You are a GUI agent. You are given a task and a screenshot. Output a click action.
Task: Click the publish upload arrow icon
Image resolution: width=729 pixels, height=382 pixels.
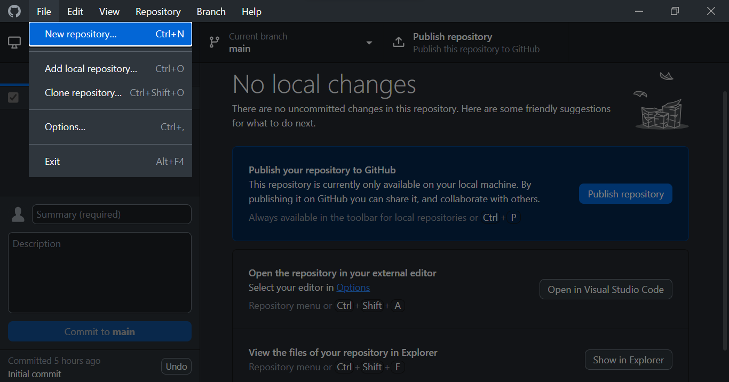pos(399,43)
